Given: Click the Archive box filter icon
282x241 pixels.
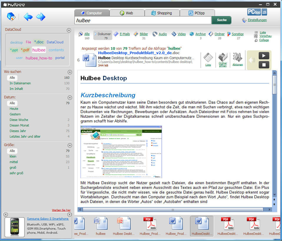Looking at the screenshot, I should pos(192,34).
